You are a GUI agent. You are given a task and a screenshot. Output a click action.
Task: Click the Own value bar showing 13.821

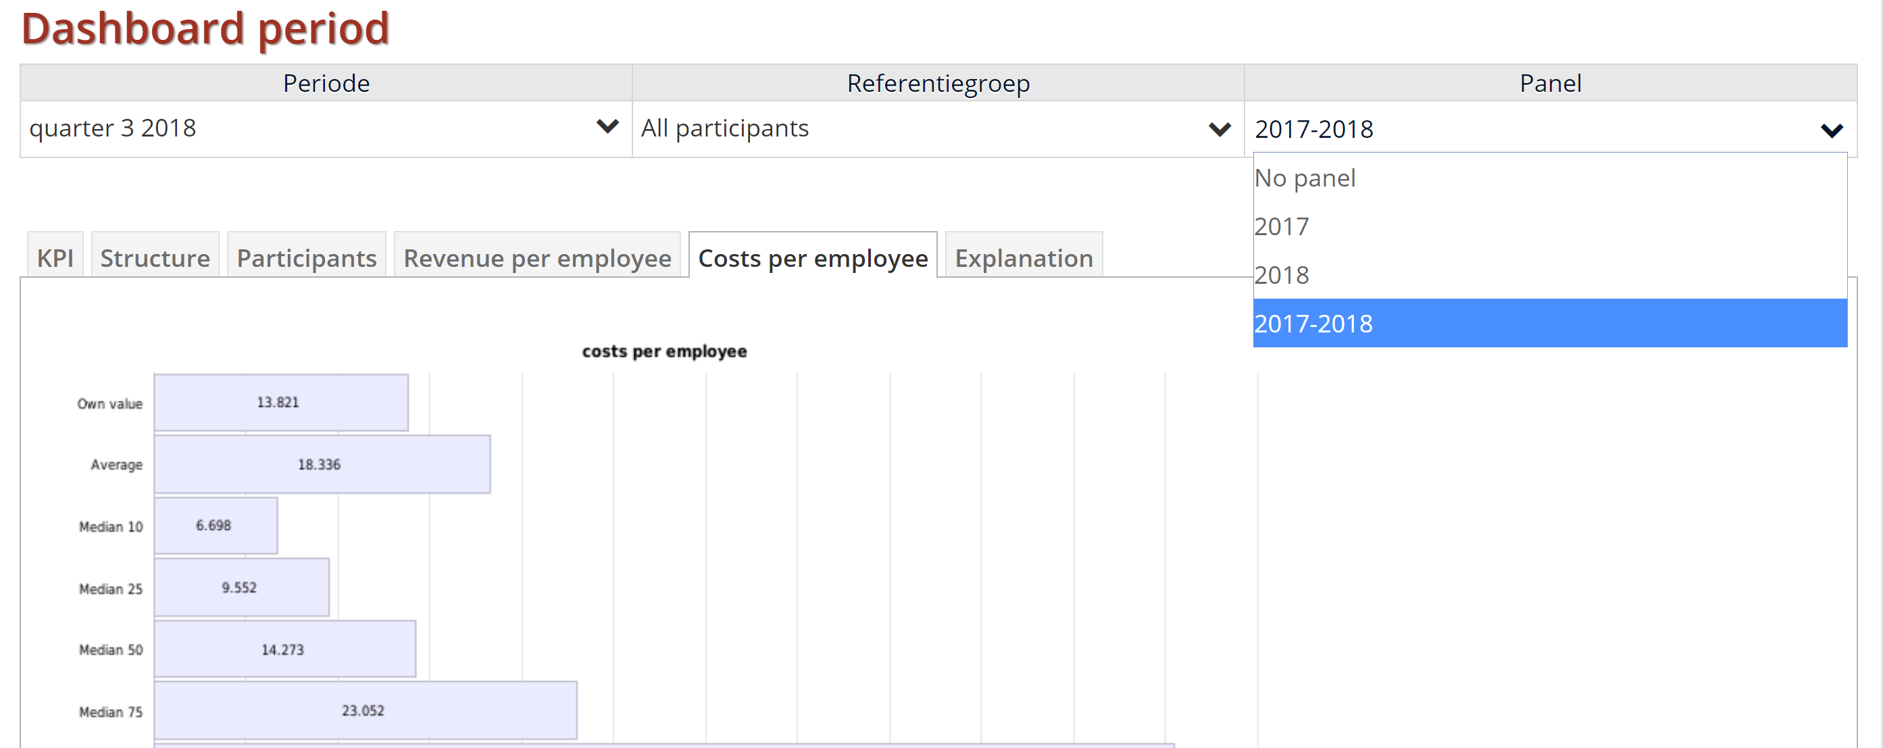coord(282,403)
